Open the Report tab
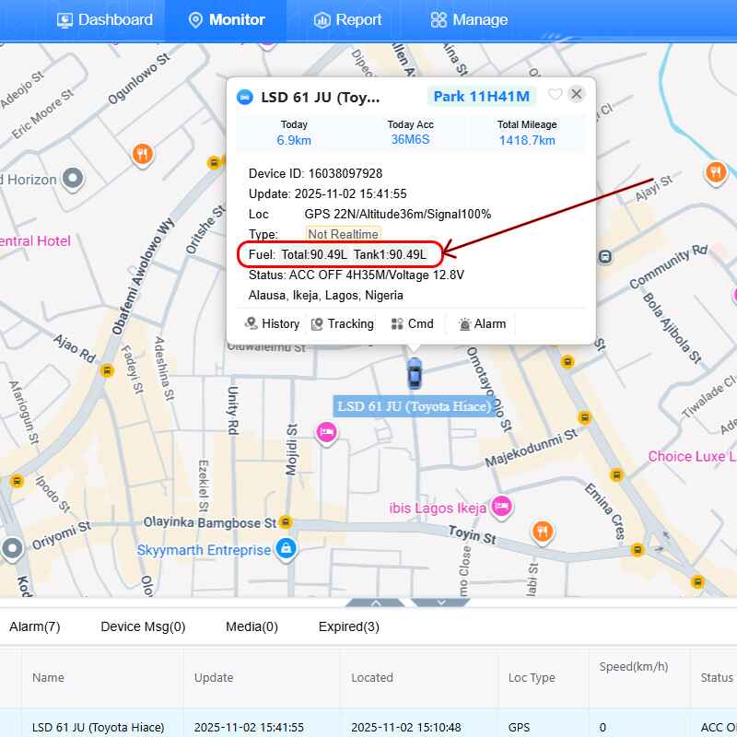Image resolution: width=737 pixels, height=737 pixels. click(347, 19)
